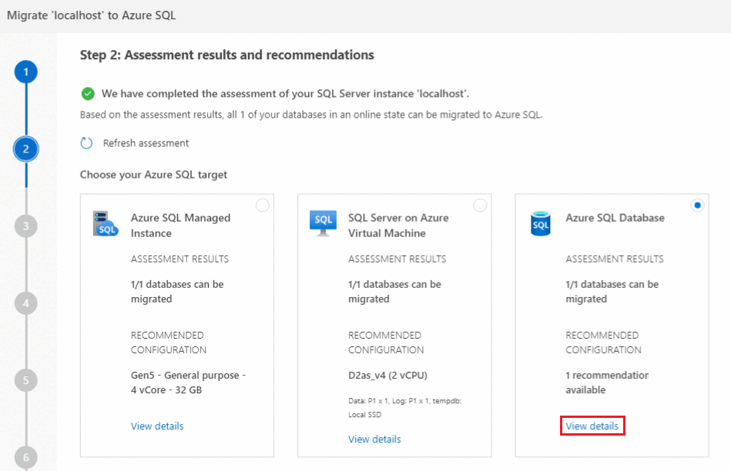Image resolution: width=731 pixels, height=471 pixels.
Task: Navigate to wizard step 5
Action: click(26, 380)
